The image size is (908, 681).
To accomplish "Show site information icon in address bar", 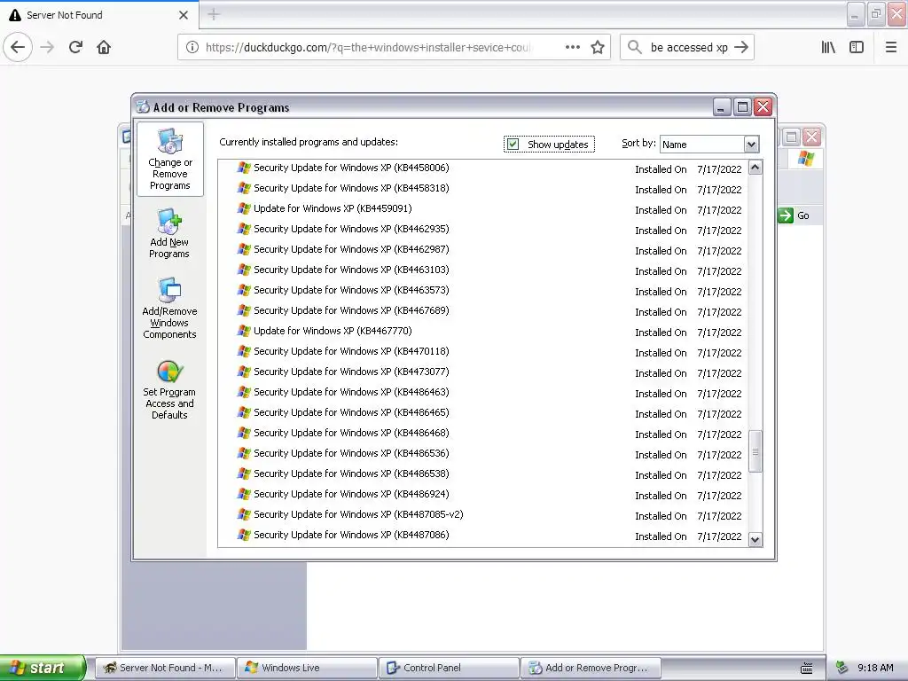I will [x=192, y=48].
